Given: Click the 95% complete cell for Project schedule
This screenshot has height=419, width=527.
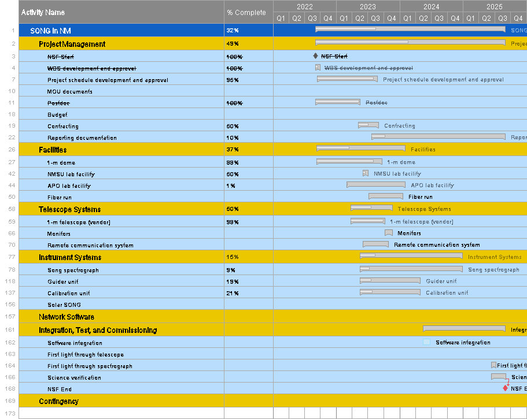Looking at the screenshot, I should pos(233,80).
